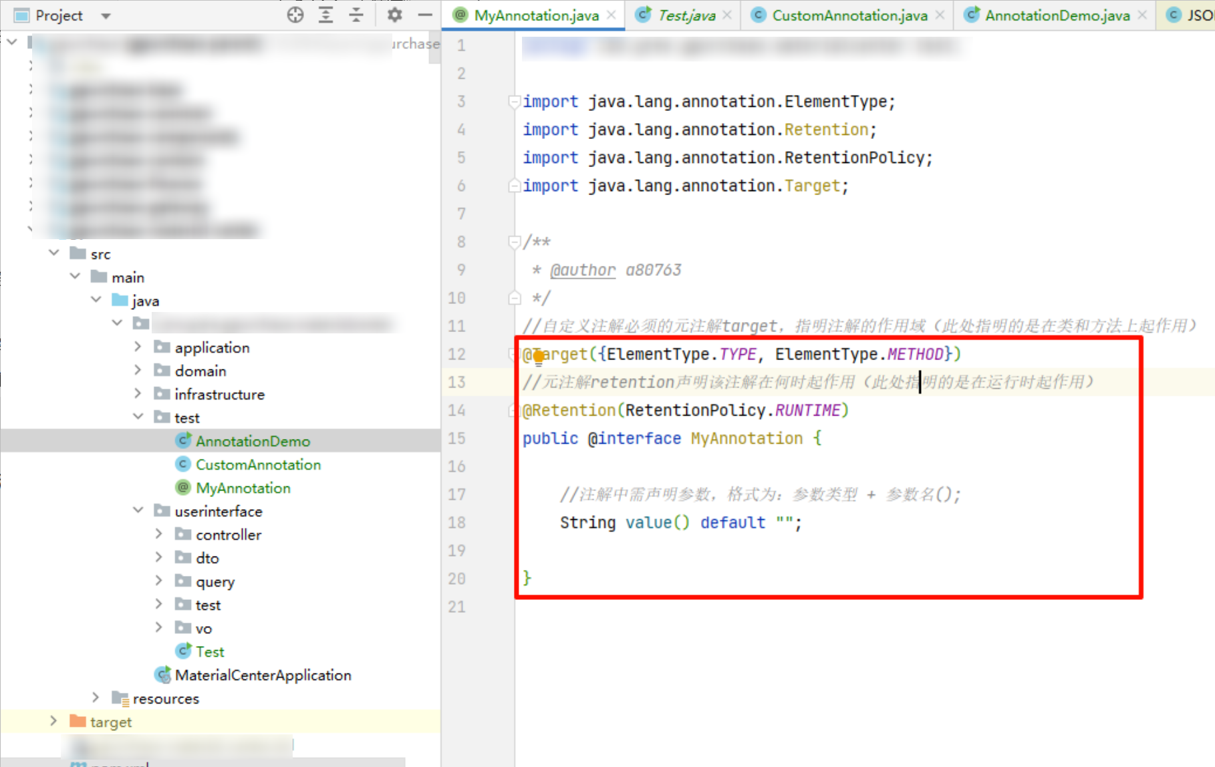Close the CustomAnnotation.java tab
Viewport: 1215px width, 767px height.
point(940,15)
